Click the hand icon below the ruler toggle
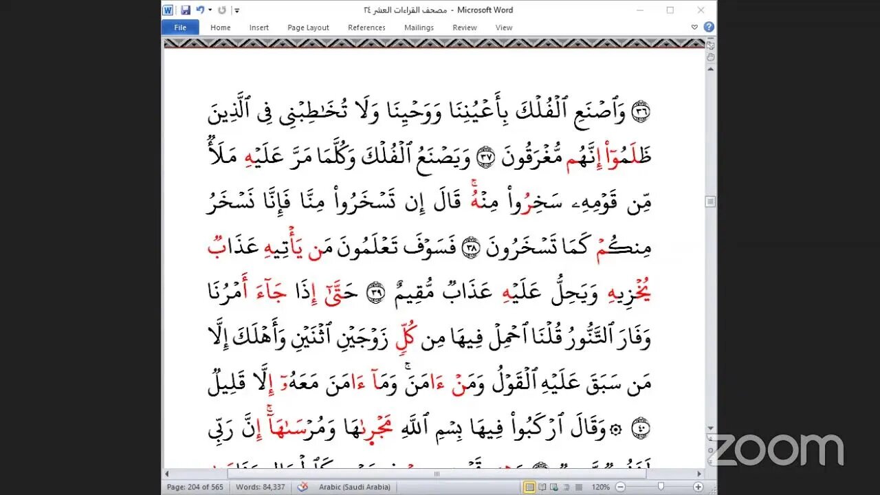The height and width of the screenshot is (495, 880). (710, 56)
